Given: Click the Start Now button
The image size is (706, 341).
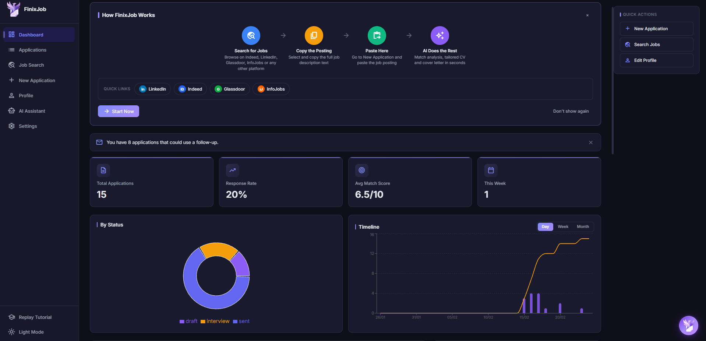Looking at the screenshot, I should (118, 111).
